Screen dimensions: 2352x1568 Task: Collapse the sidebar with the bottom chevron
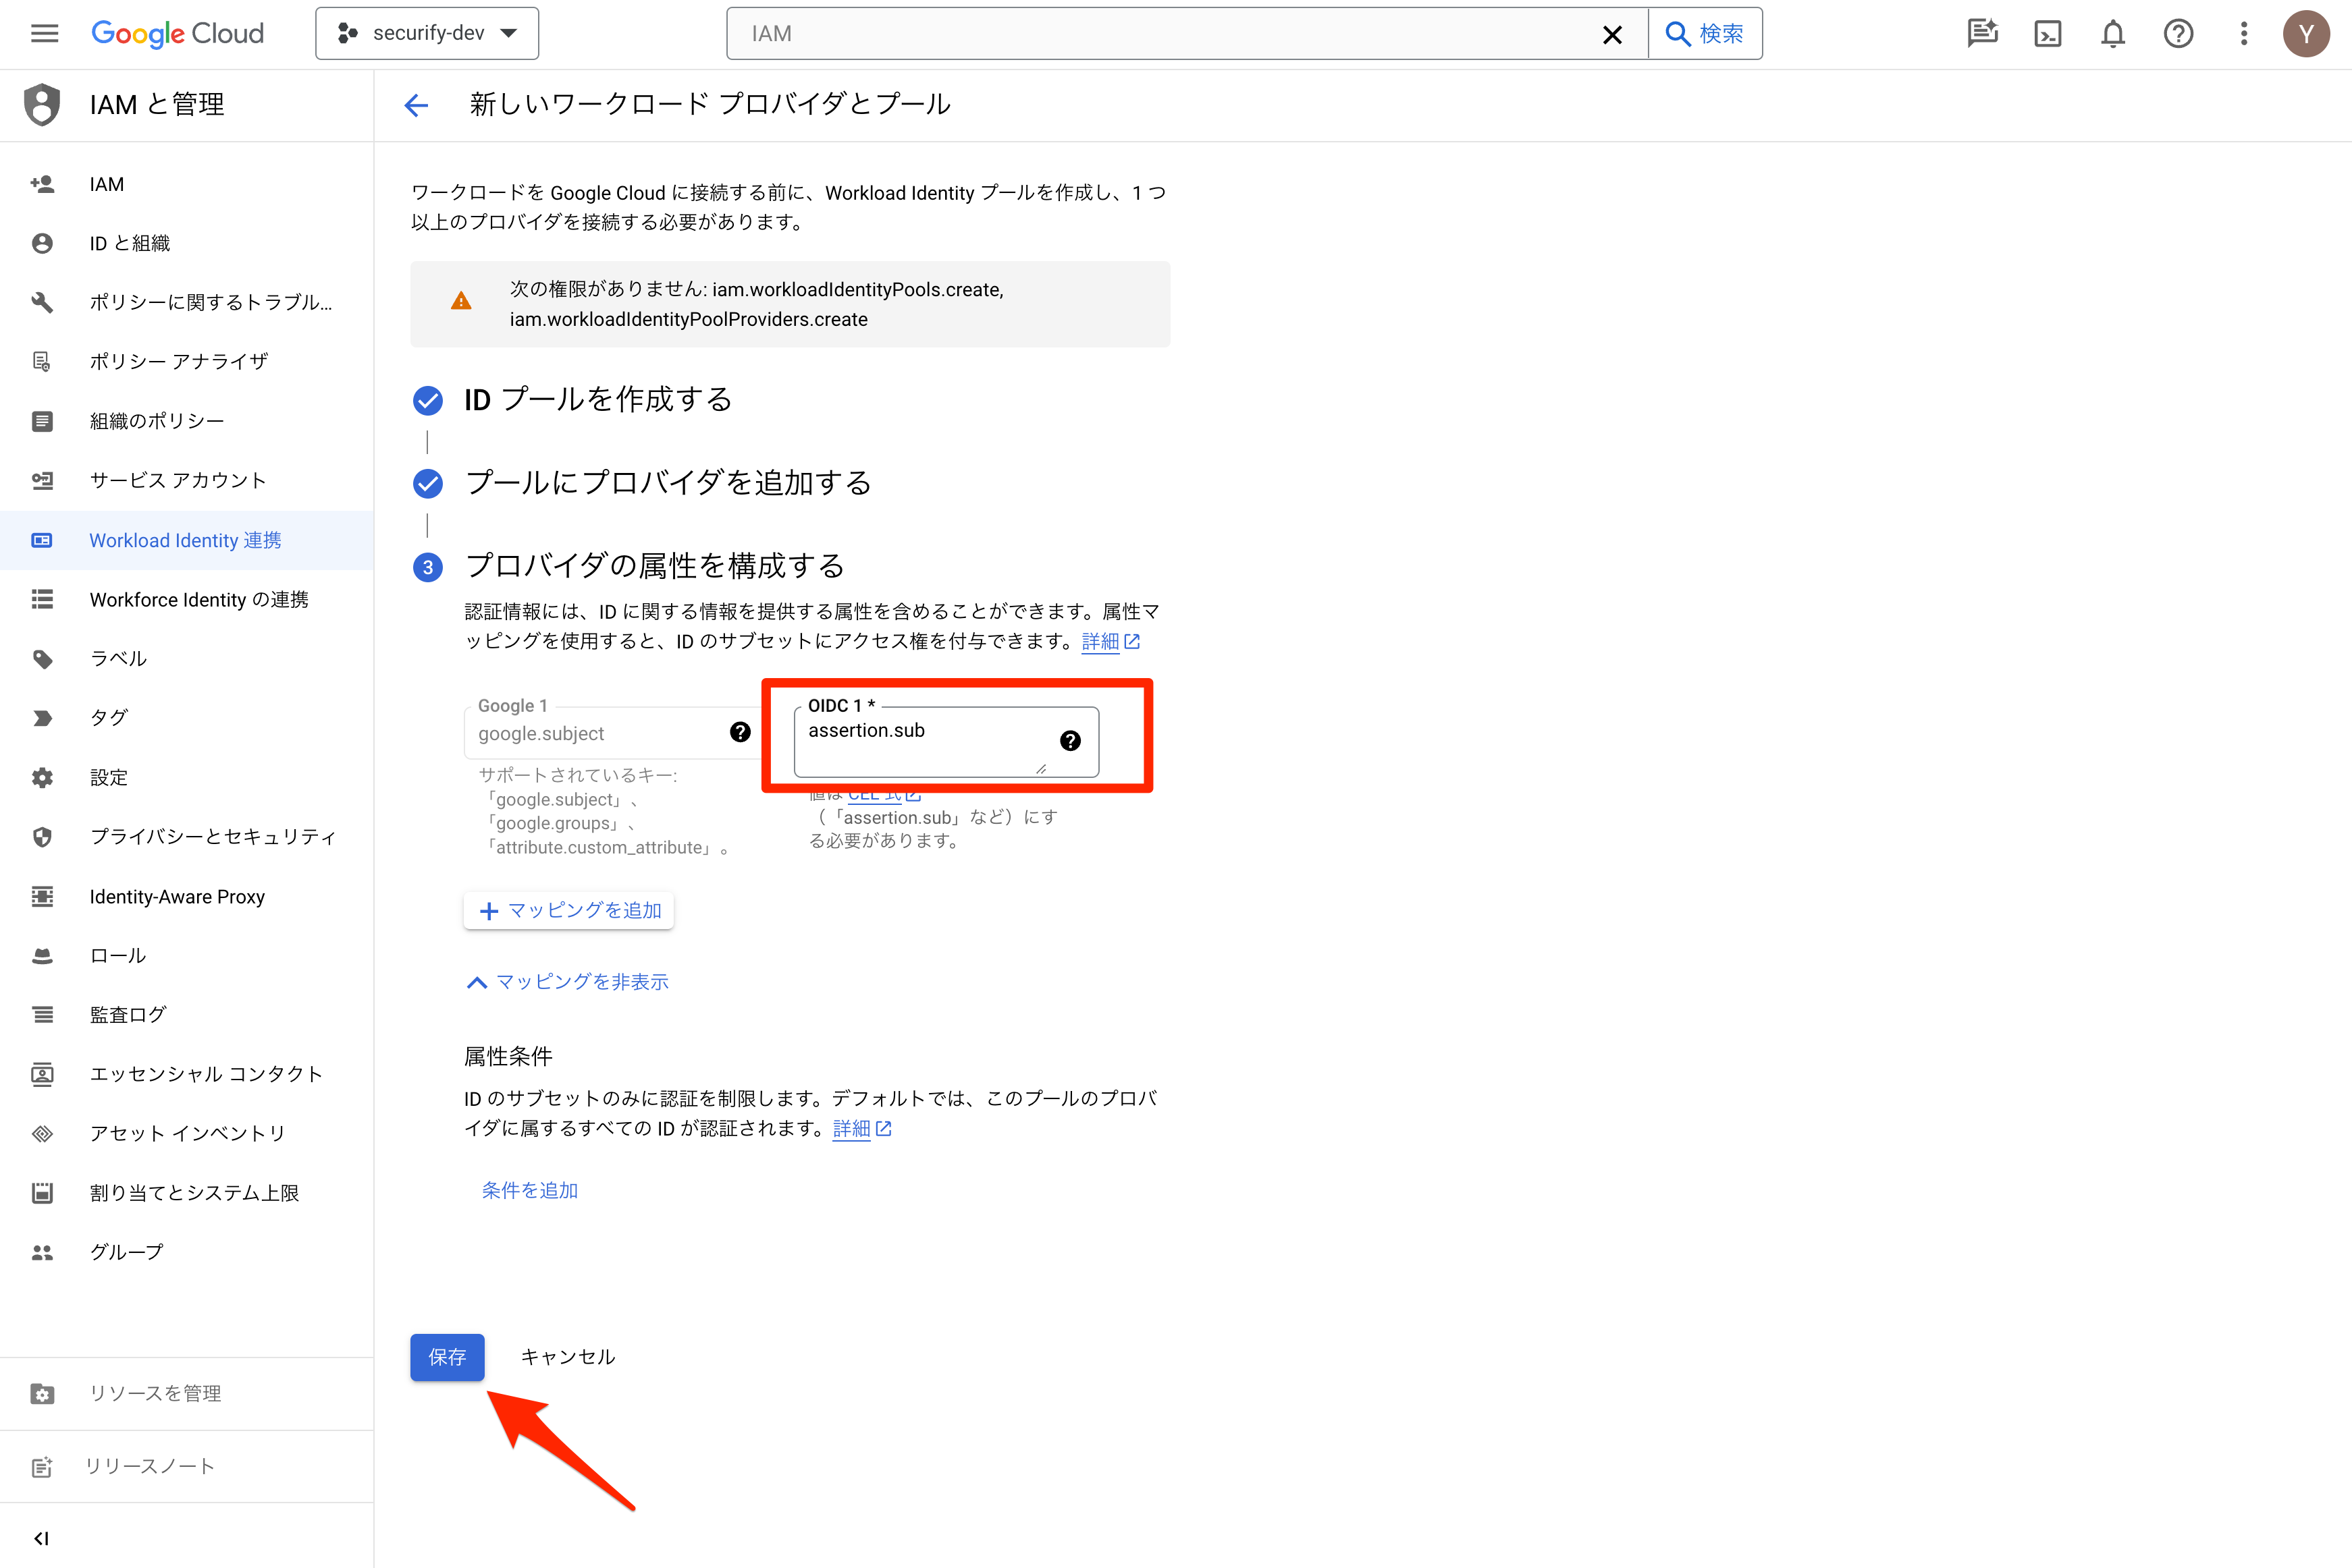click(41, 1538)
